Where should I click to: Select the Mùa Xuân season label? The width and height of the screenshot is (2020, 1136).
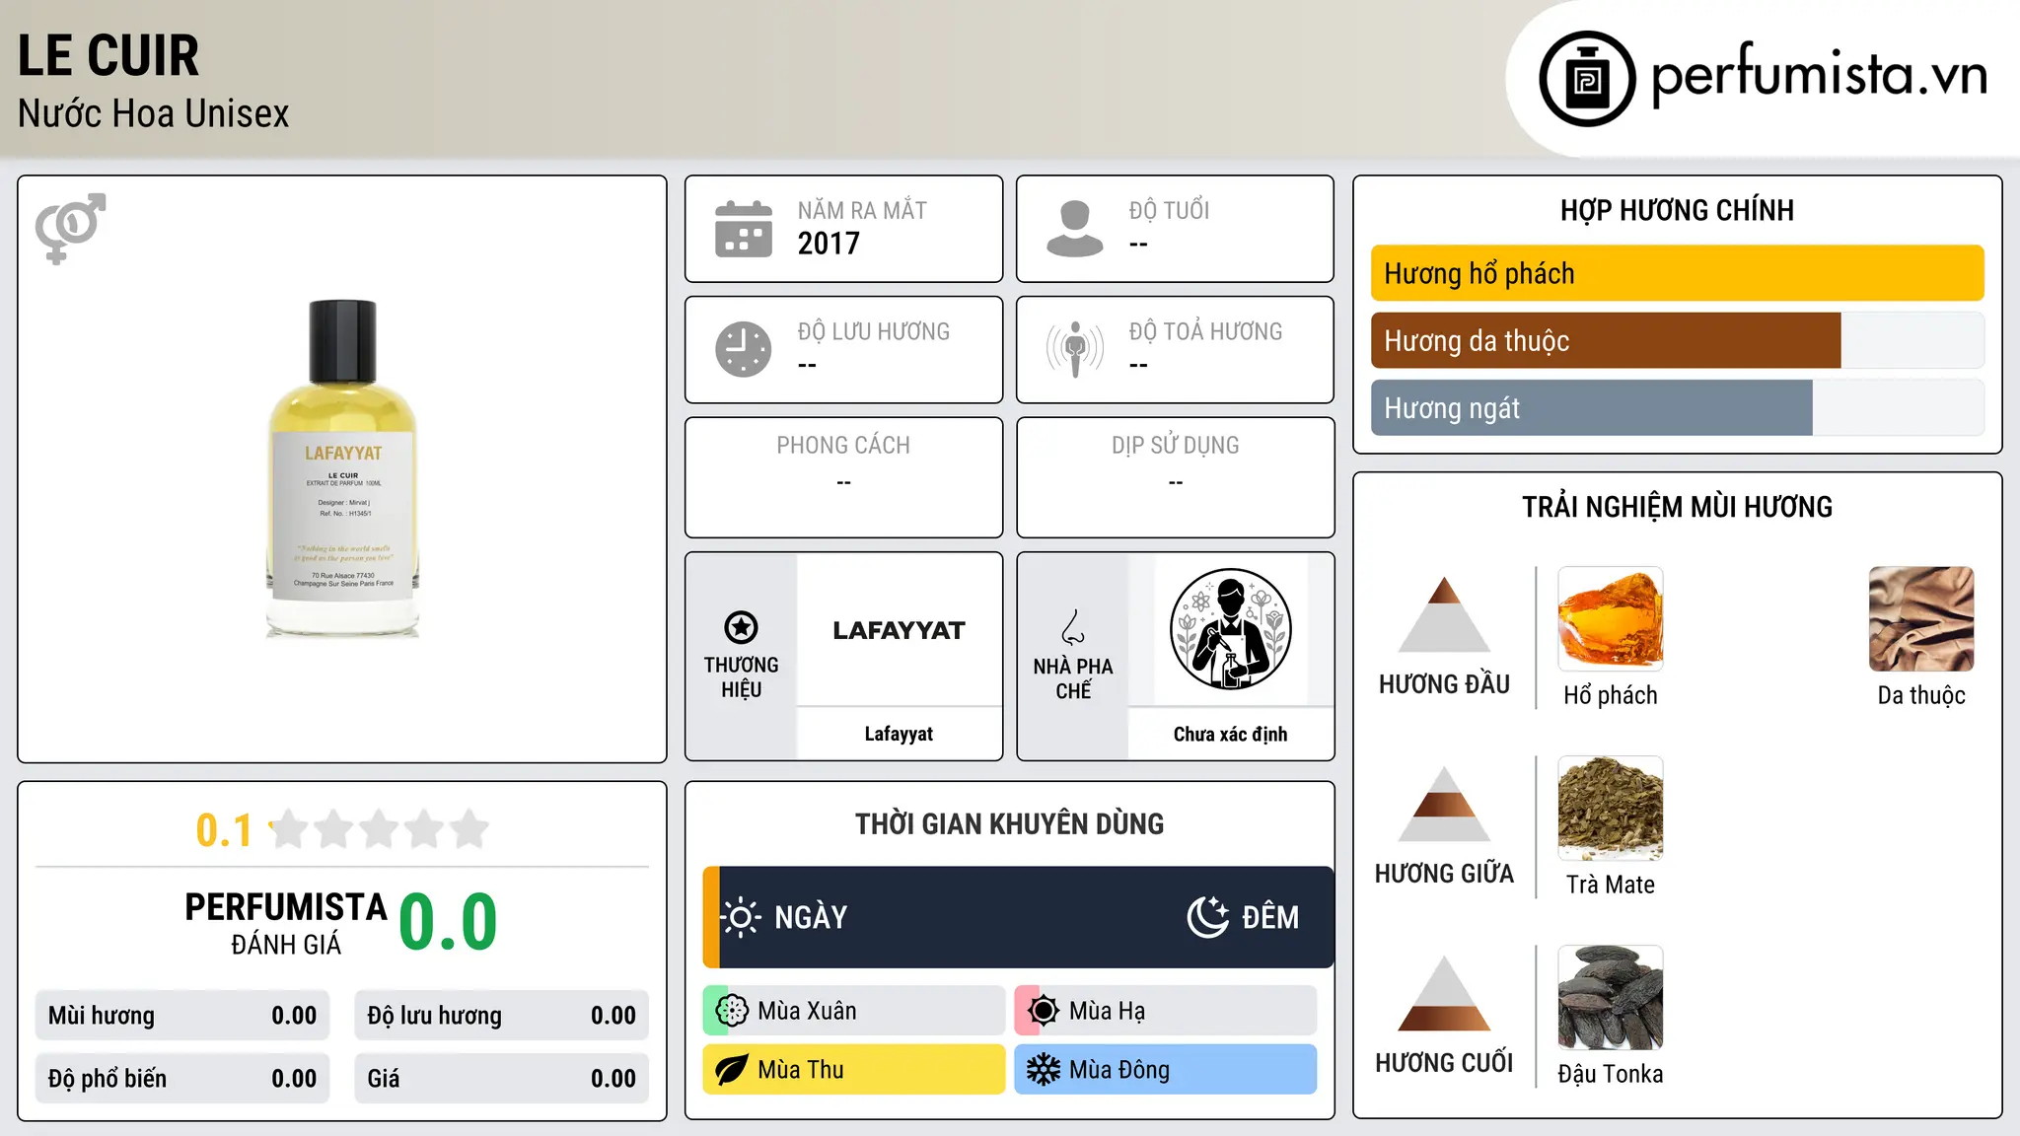[x=807, y=1011]
